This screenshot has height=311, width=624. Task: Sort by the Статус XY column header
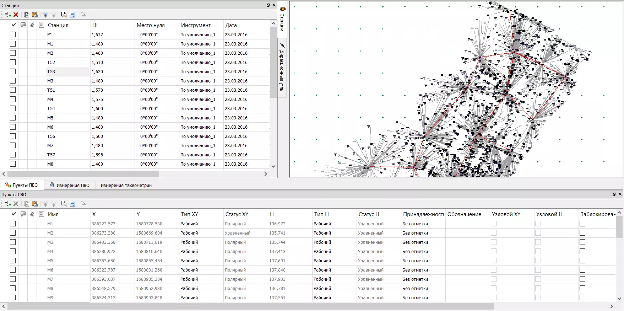click(x=237, y=214)
